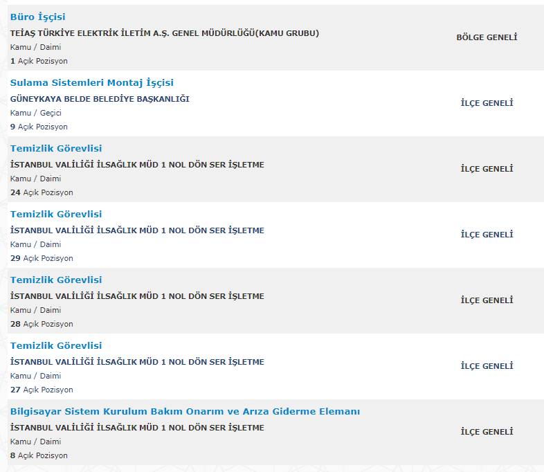Click the 1 Açık Pozisyon text

(x=39, y=61)
